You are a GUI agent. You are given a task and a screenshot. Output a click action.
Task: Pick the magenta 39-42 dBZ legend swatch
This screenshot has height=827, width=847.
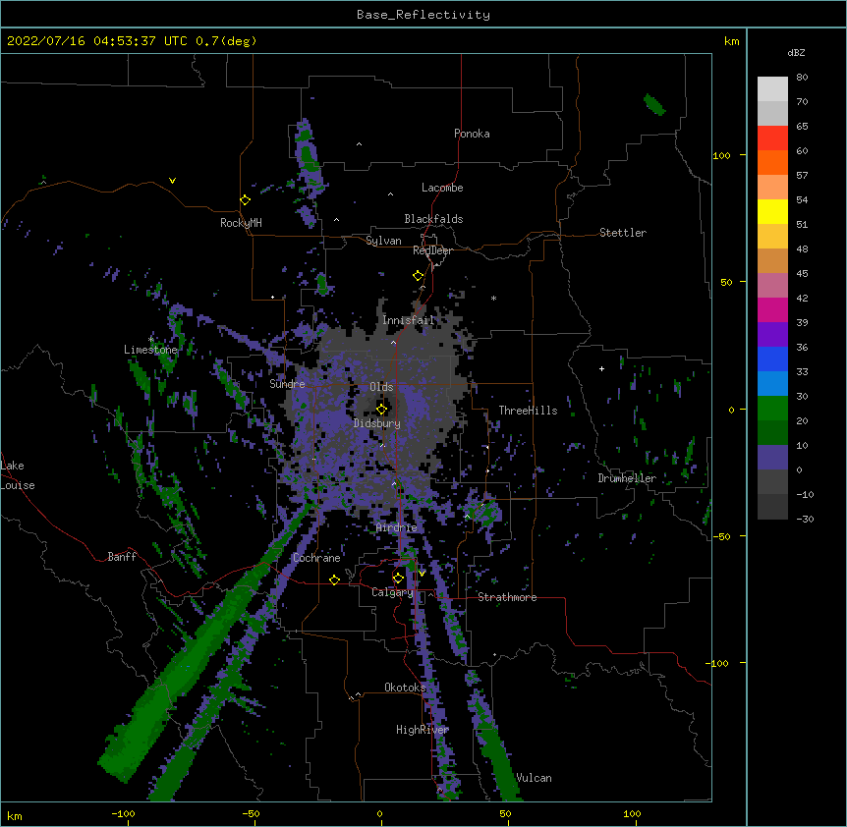(x=772, y=309)
